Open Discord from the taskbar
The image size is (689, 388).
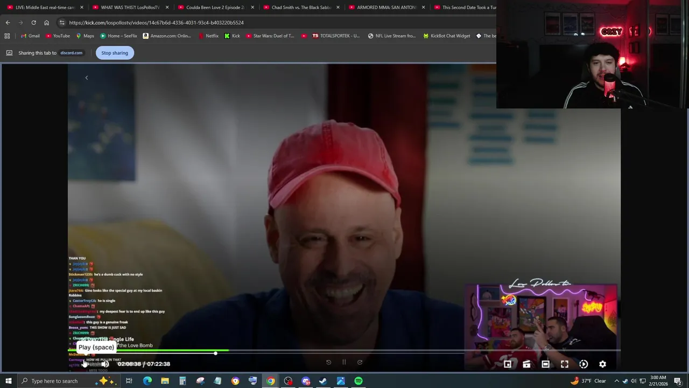coord(306,381)
